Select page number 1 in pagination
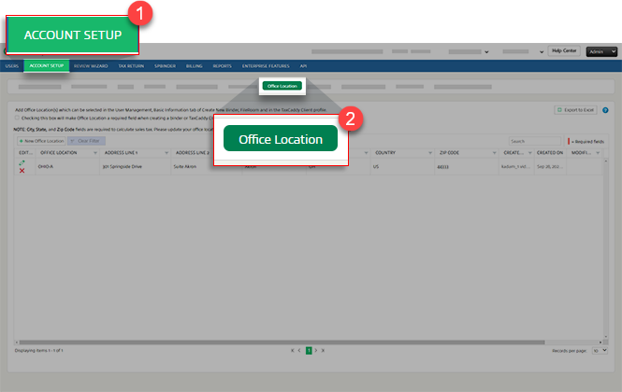 309,350
